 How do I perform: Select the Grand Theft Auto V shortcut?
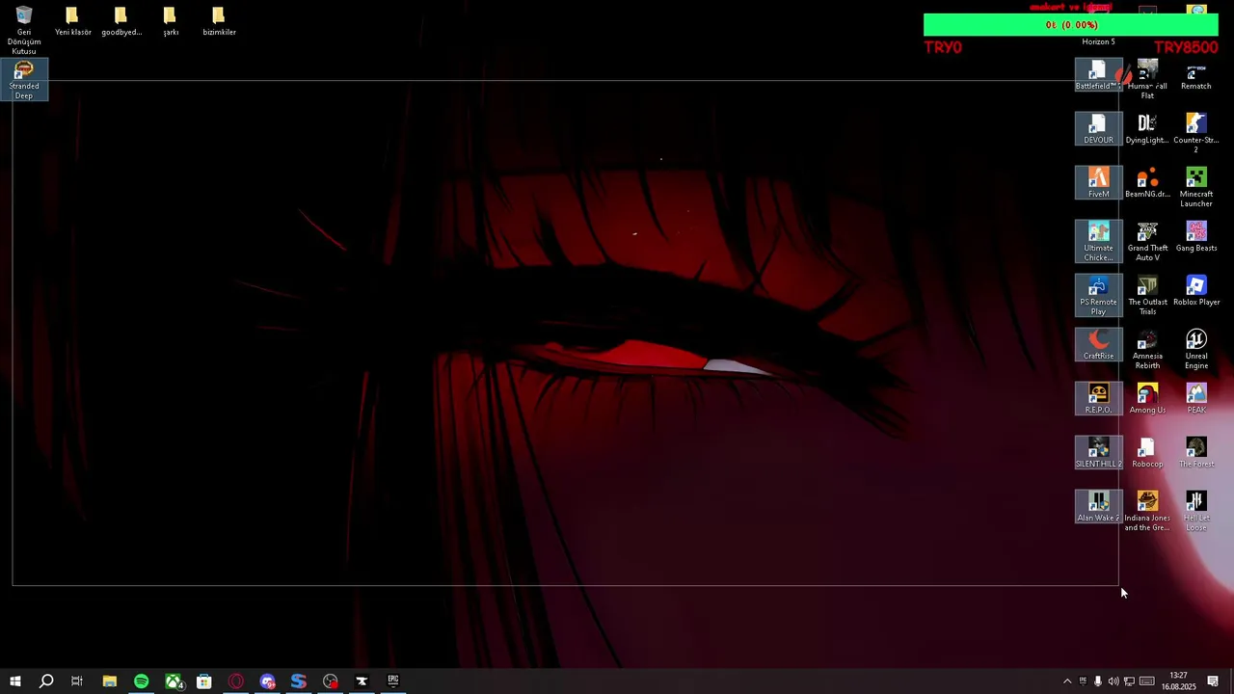1147,241
